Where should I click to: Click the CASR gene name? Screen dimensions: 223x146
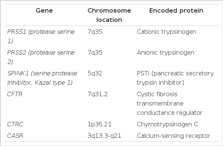[15, 136]
